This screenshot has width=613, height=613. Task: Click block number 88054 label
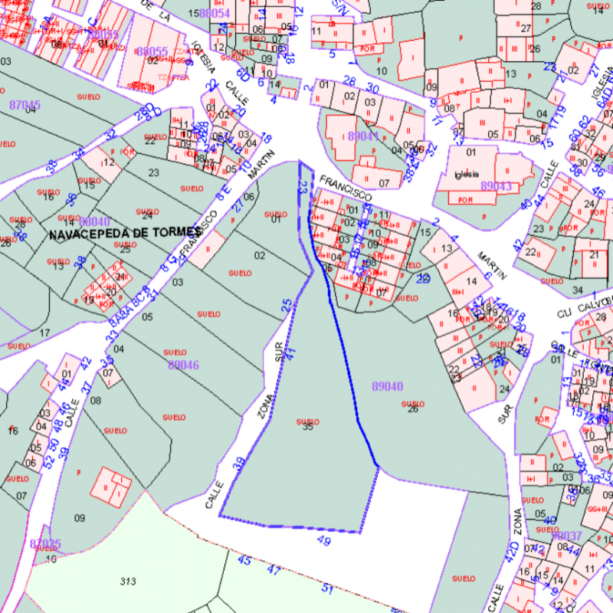point(214,14)
